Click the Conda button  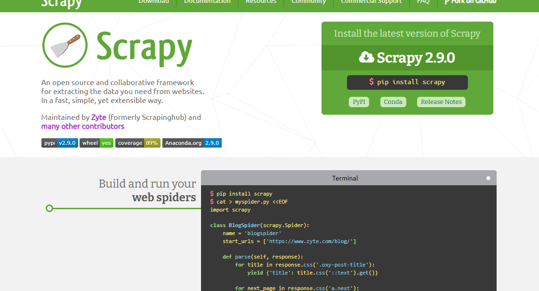pos(393,102)
